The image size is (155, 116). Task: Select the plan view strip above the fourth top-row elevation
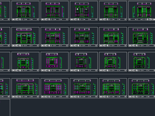coord(111,4)
